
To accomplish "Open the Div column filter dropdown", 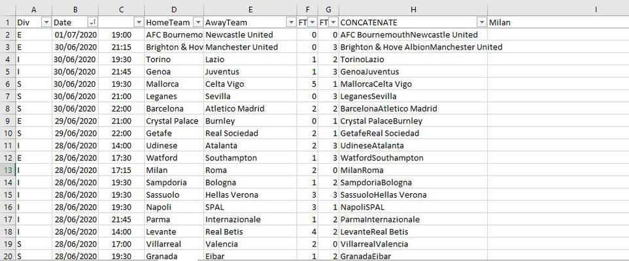I will tap(46, 22).
